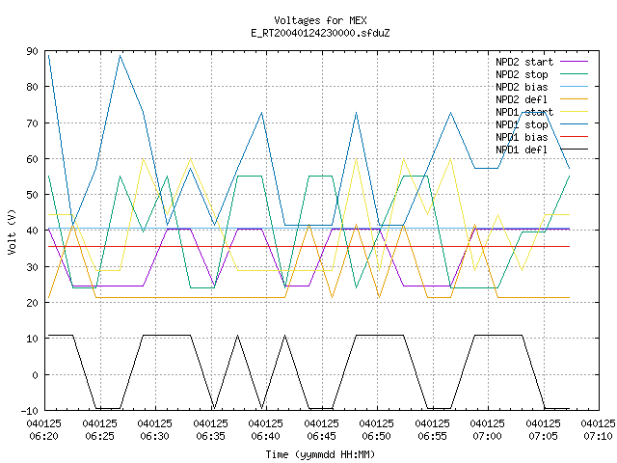
Task: Select the NPD2 defl legend label
Action: click(x=522, y=99)
